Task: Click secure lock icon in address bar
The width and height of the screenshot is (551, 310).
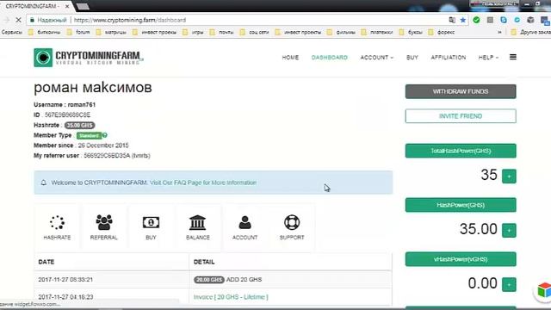Action: coord(32,20)
